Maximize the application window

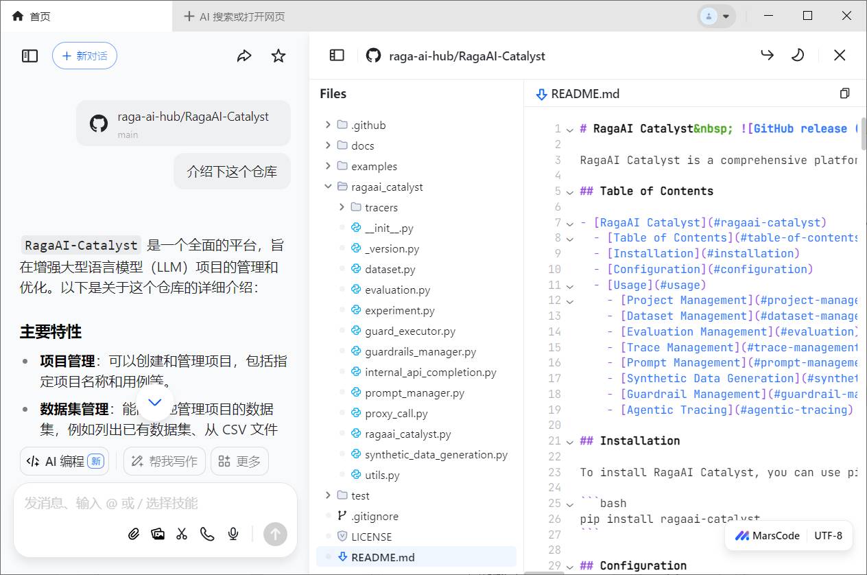point(808,16)
